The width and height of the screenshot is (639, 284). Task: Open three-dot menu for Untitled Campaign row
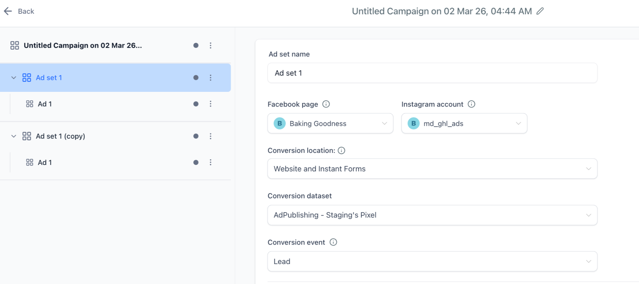click(x=211, y=46)
